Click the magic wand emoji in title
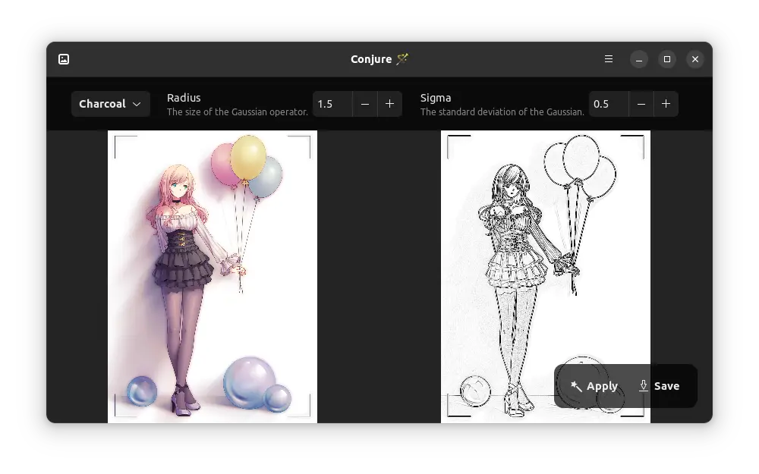The image size is (759, 474). (x=402, y=59)
